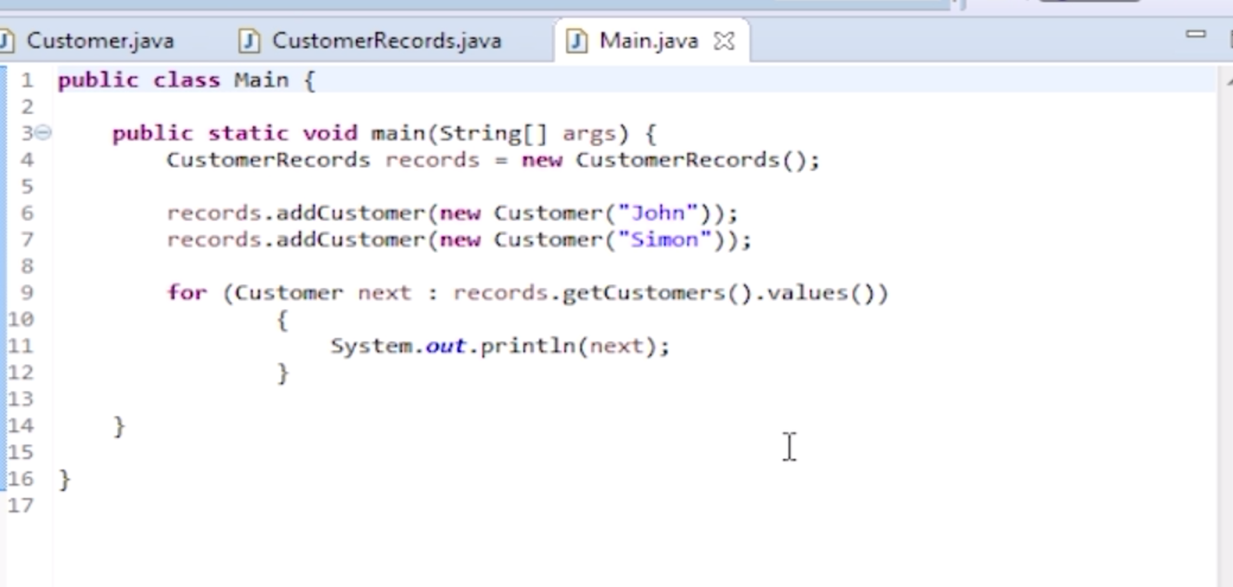1233x587 pixels.
Task: Click the Java file icon on Customer.java tab
Action: pyautogui.click(x=7, y=42)
